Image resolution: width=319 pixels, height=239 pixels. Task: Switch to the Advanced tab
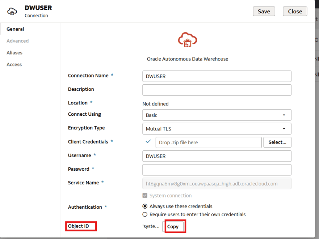17,41
